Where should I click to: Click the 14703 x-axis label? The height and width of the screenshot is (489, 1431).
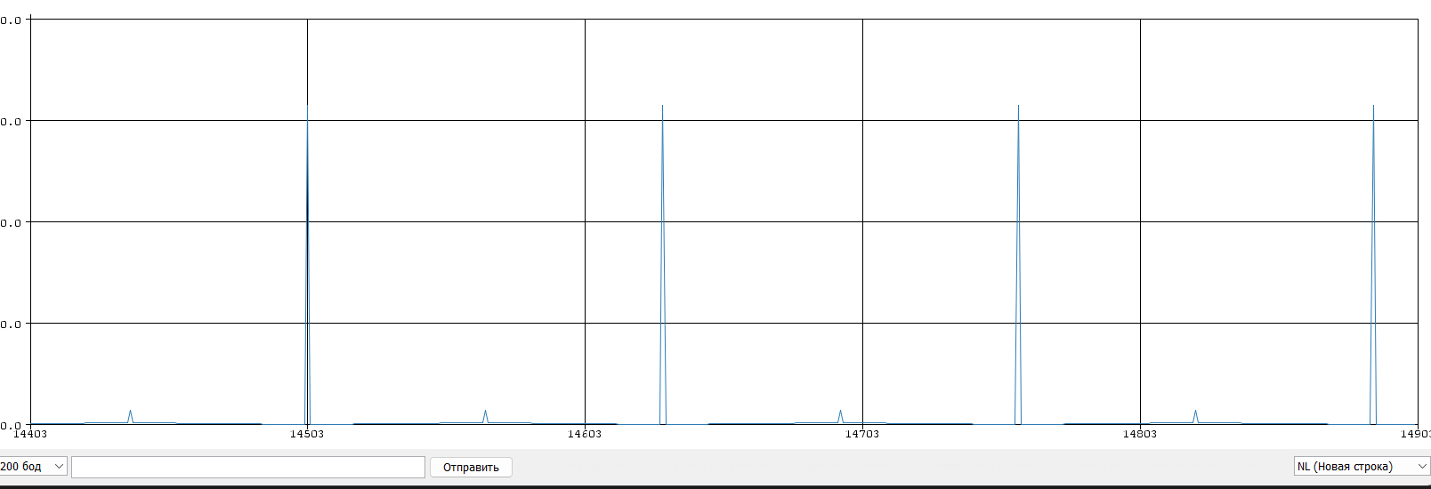(862, 434)
